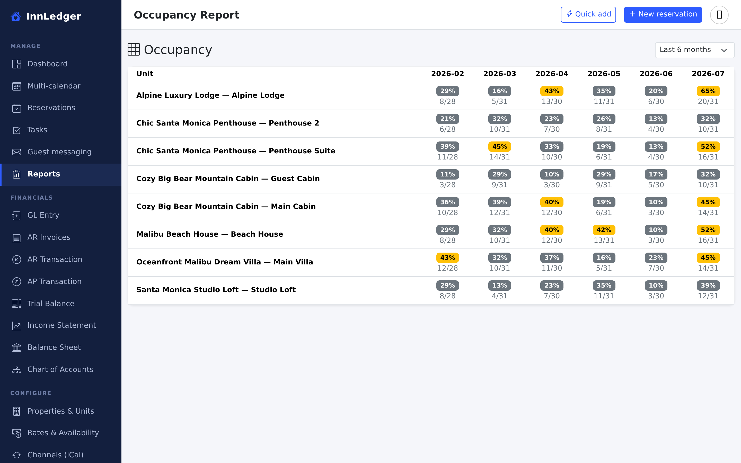Open the round user menu button

(719, 15)
